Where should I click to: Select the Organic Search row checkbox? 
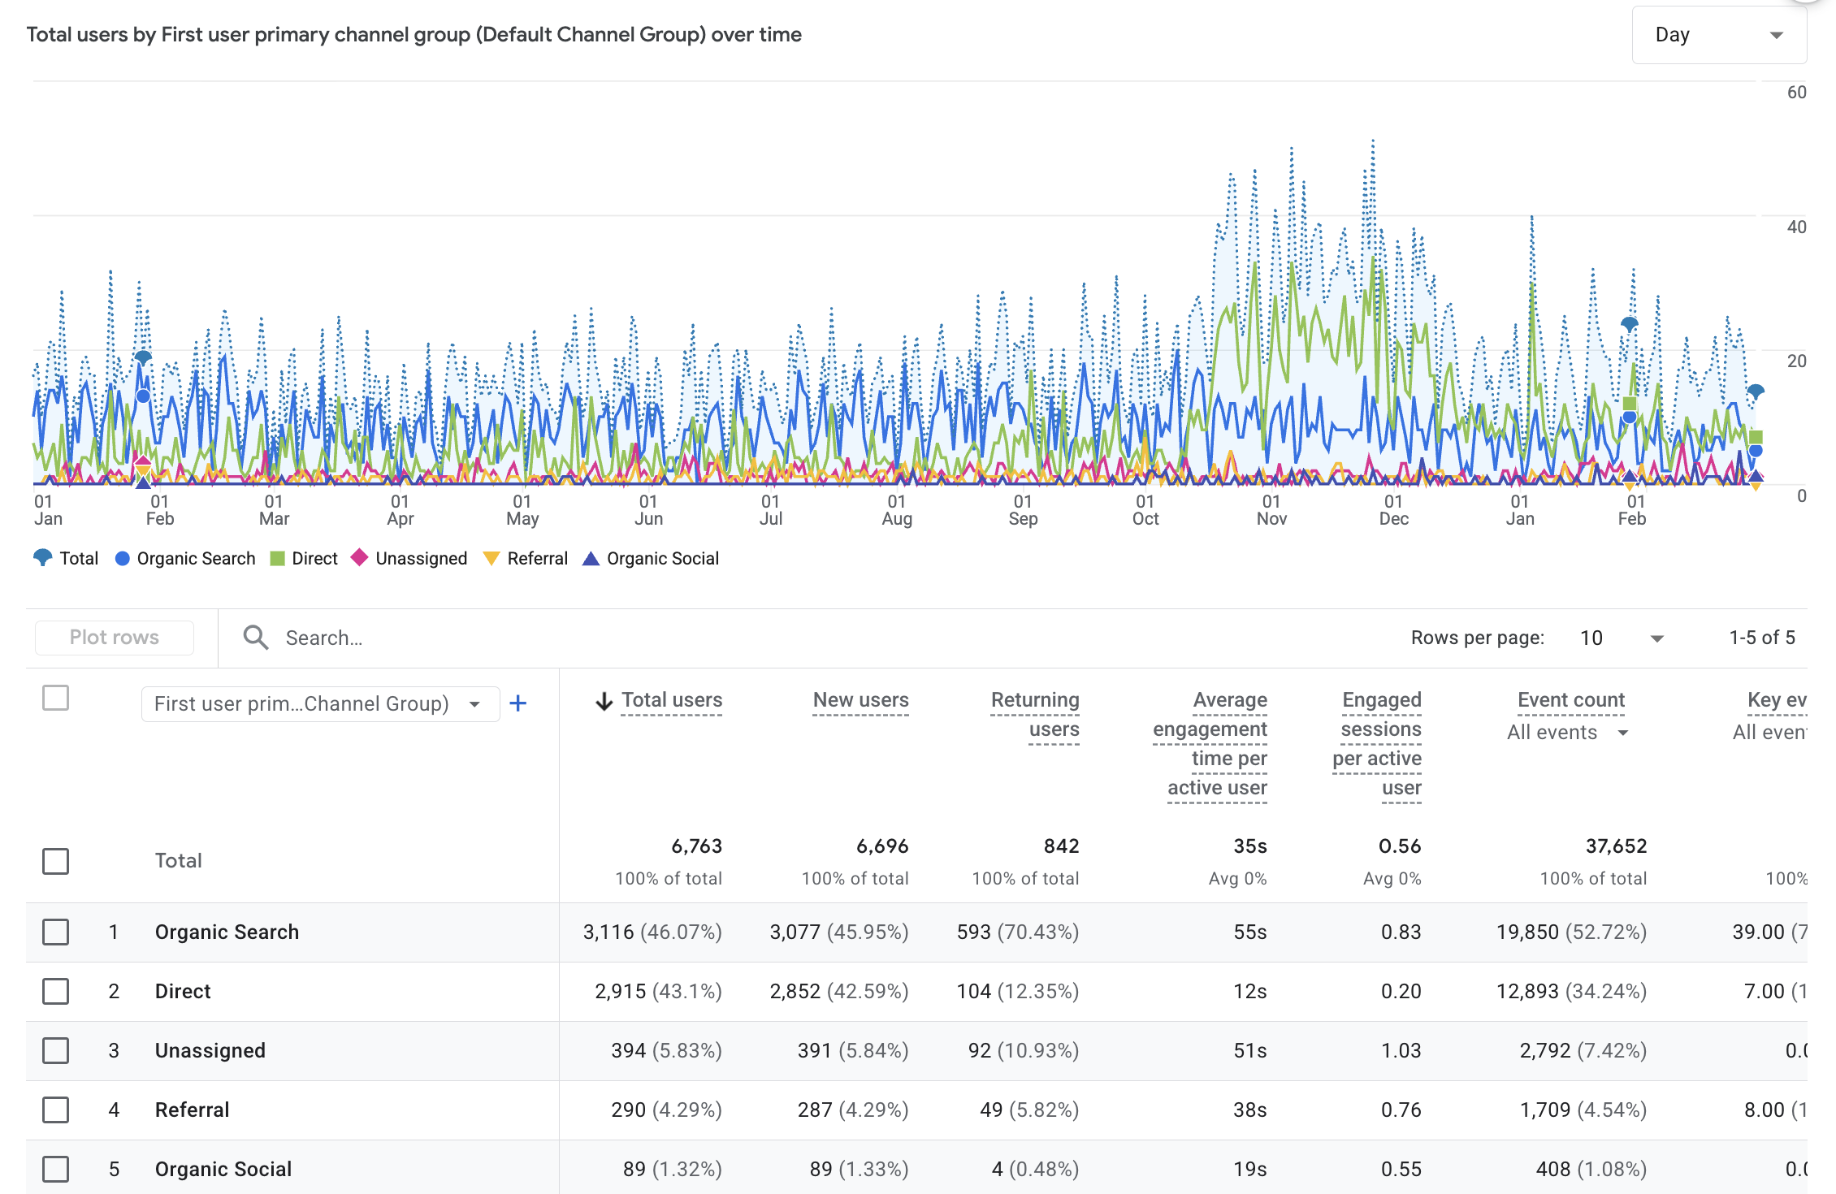[x=55, y=932]
